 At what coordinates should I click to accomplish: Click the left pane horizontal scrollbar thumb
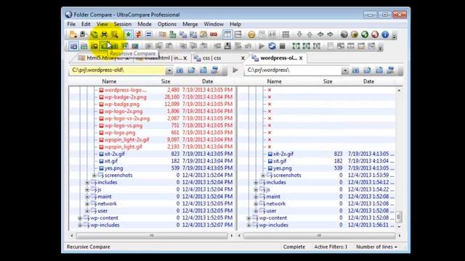click(x=152, y=236)
